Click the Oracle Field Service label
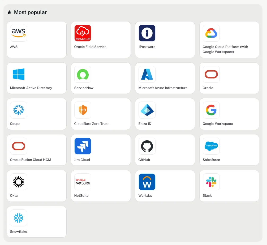The width and height of the screenshot is (267, 245). [x=90, y=47]
